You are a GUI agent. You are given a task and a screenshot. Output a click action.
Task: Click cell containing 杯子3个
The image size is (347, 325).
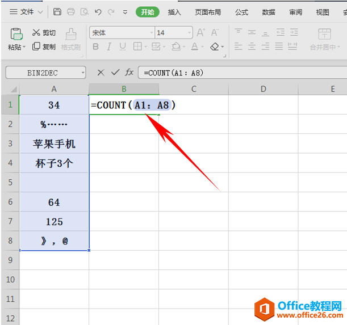54,163
